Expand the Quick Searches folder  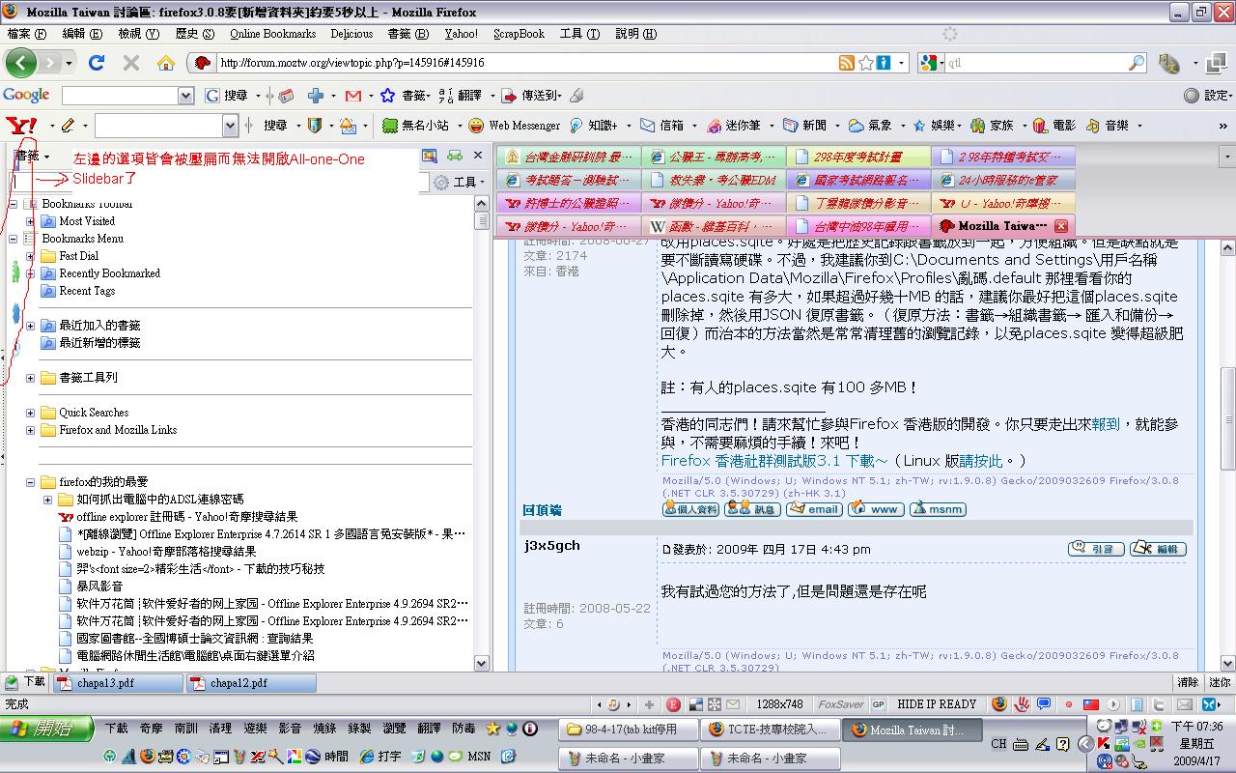pyautogui.click(x=31, y=413)
